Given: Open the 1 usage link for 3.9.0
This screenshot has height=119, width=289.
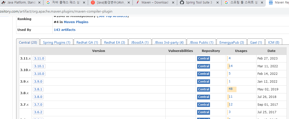Looking at the screenshot, I should [x=230, y=81].
